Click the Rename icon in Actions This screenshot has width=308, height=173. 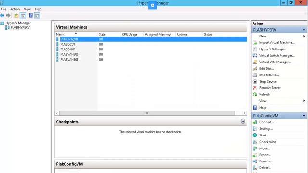[x=255, y=161]
